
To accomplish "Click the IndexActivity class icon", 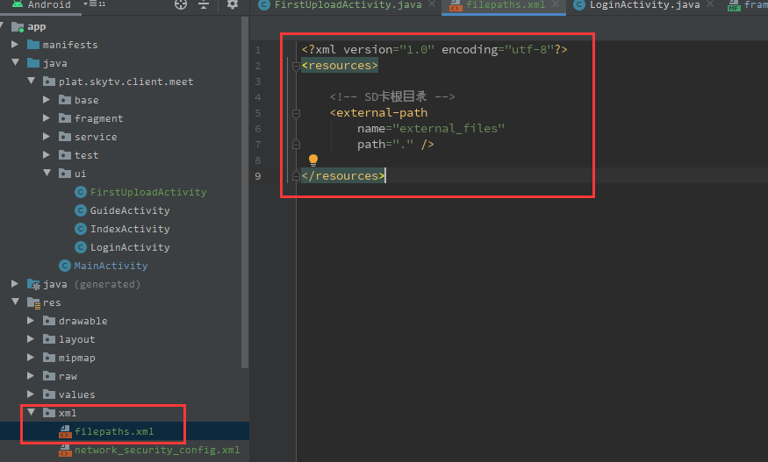I will coord(81,229).
